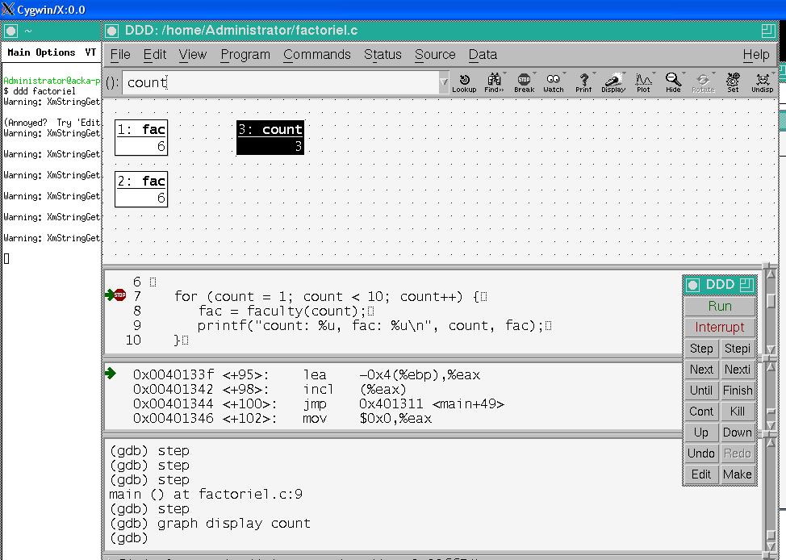Open the Commands menu
Screen dimensions: 786x560
click(317, 54)
